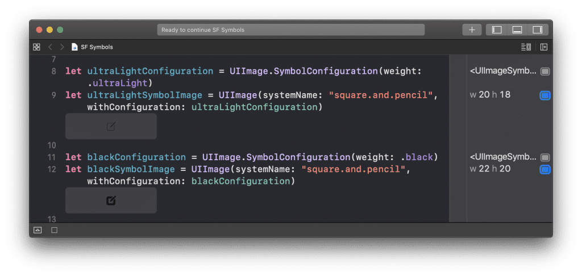Open the editor options lines menu
This screenshot has width=582, height=276.
(526, 47)
